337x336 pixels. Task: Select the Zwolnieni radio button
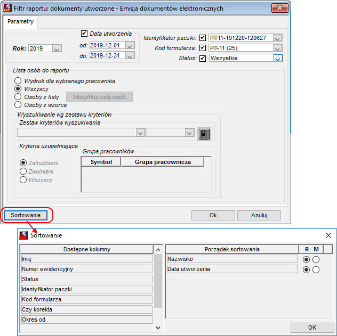coord(23,171)
